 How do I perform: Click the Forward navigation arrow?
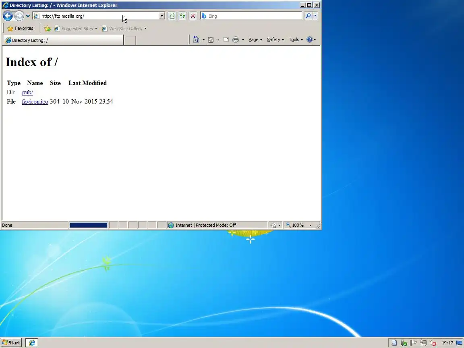pyautogui.click(x=19, y=16)
